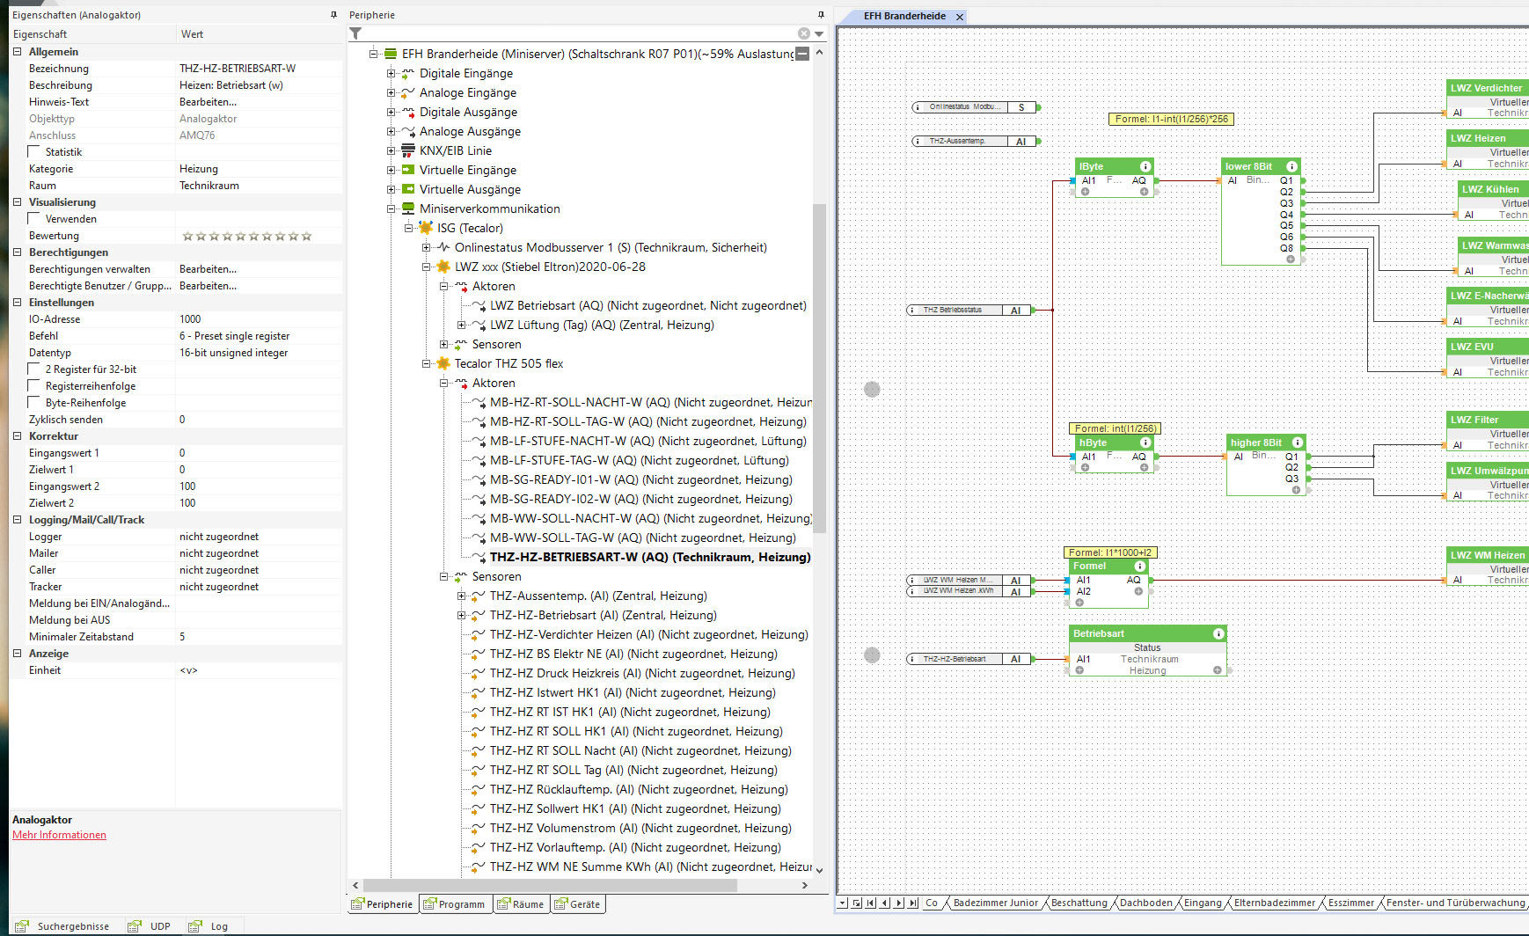Pin the Peripherie panel
The width and height of the screenshot is (1529, 936).
point(821,15)
